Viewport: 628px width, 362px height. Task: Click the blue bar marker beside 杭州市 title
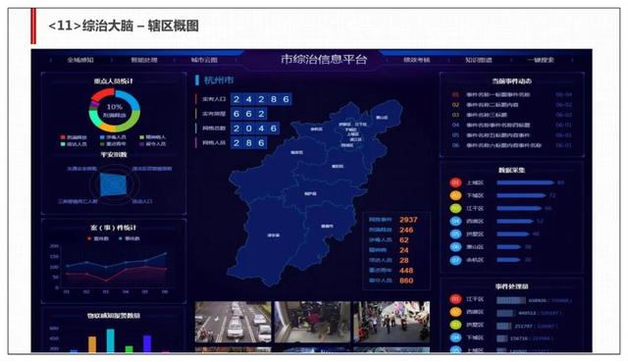(x=197, y=80)
